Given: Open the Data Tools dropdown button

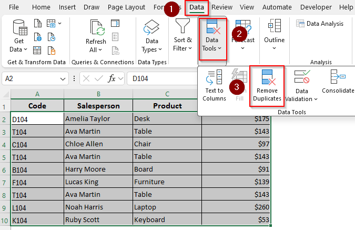Looking at the screenshot, I should click(212, 39).
